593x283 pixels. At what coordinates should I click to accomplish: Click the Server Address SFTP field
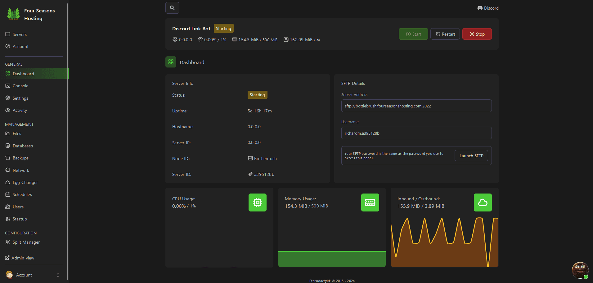tap(416, 106)
